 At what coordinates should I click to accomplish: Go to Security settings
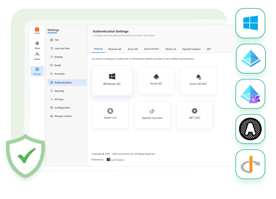click(x=59, y=91)
